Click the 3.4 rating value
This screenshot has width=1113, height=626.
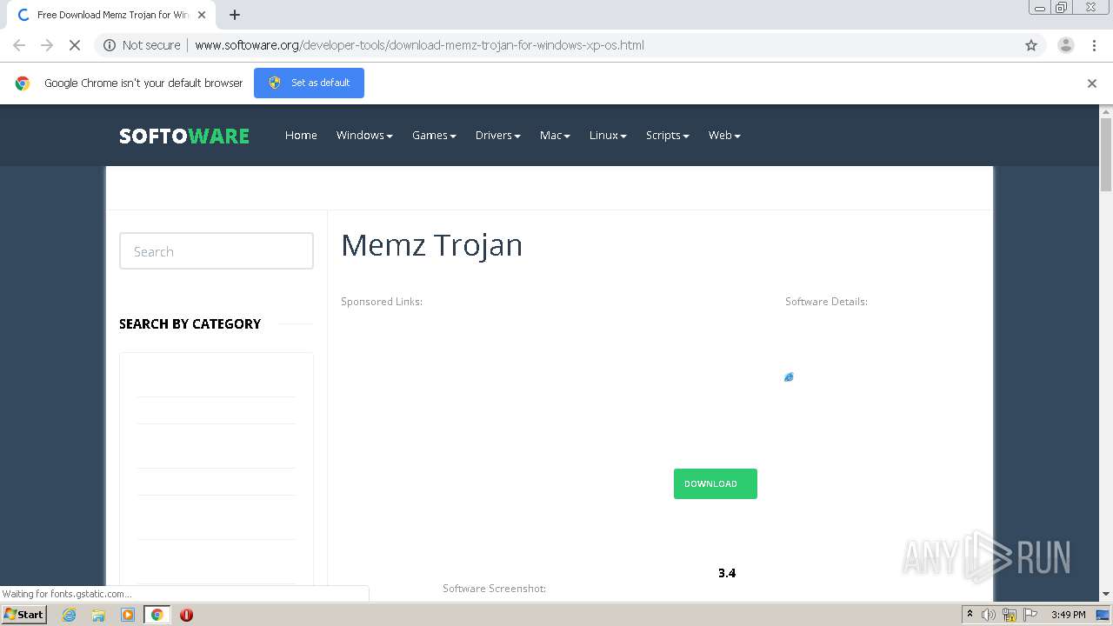click(727, 573)
